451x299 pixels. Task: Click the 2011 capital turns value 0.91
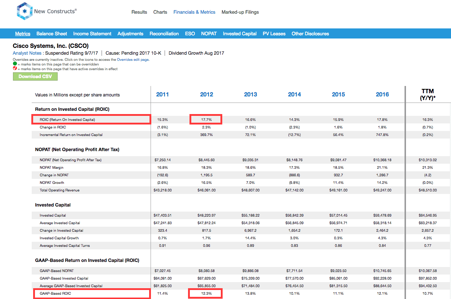(x=162, y=246)
